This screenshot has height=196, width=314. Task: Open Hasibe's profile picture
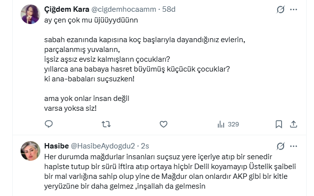pos(30,151)
